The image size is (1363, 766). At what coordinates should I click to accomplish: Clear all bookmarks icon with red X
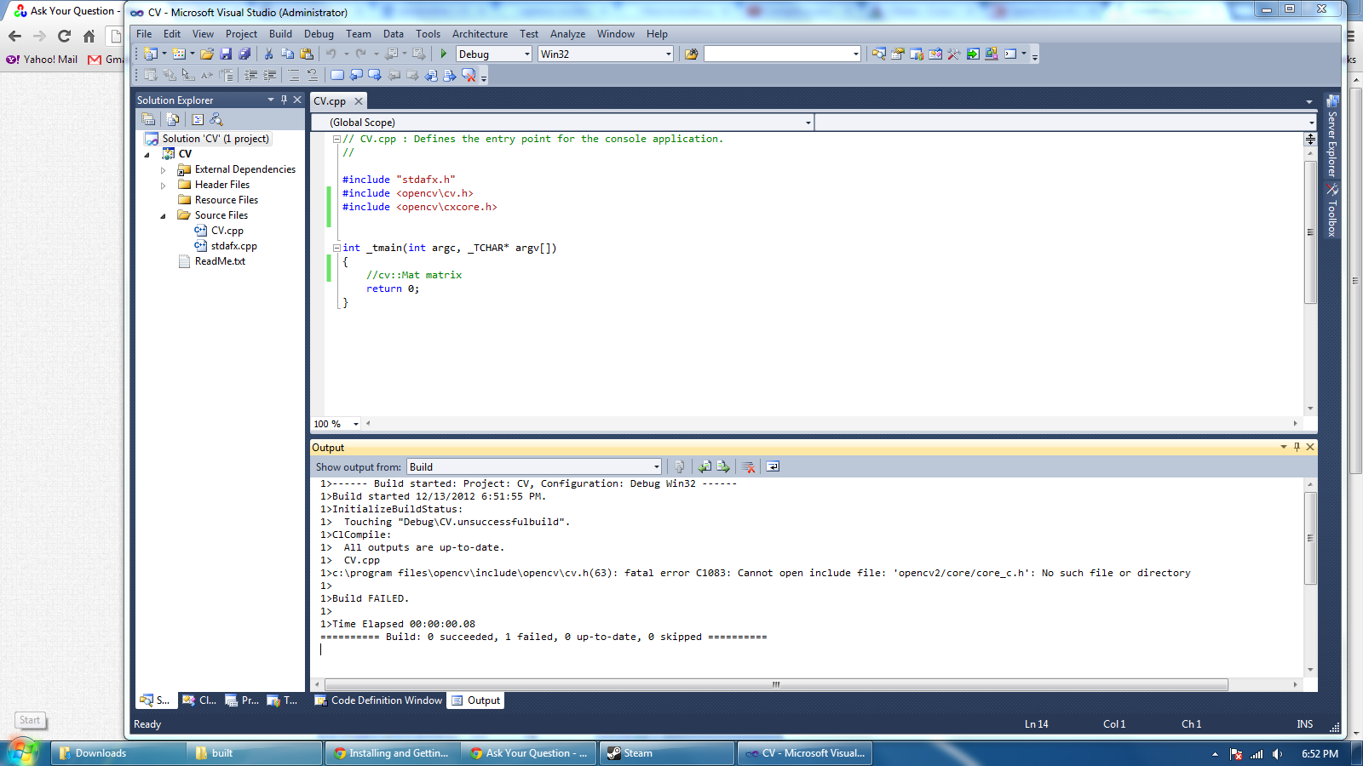tap(469, 75)
